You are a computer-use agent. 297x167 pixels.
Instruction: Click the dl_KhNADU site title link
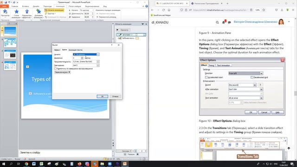point(160,22)
